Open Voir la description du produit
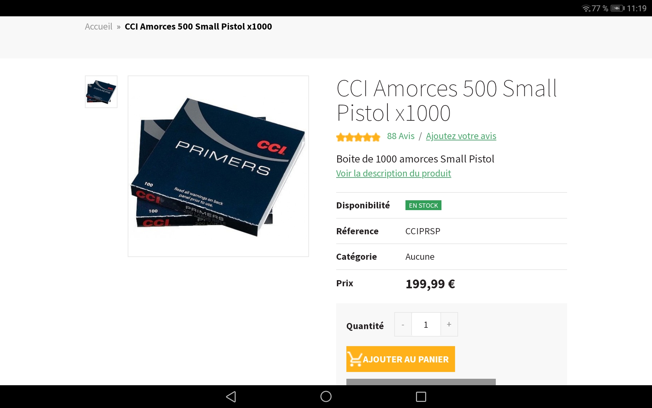Viewport: 652px width, 408px height. (x=394, y=173)
